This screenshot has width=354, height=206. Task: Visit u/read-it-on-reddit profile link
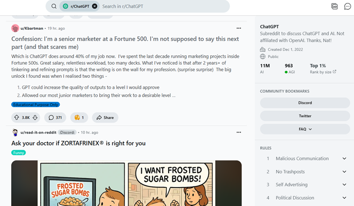(38, 133)
